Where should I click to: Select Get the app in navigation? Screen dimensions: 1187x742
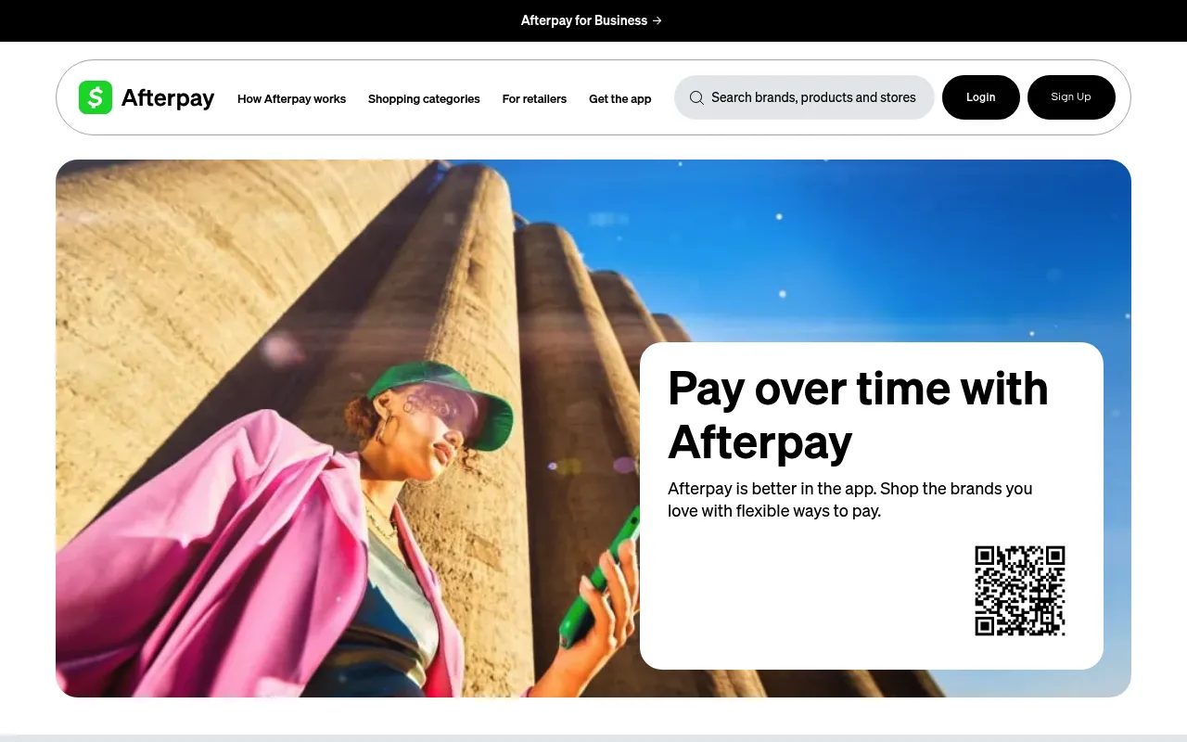[x=620, y=98]
